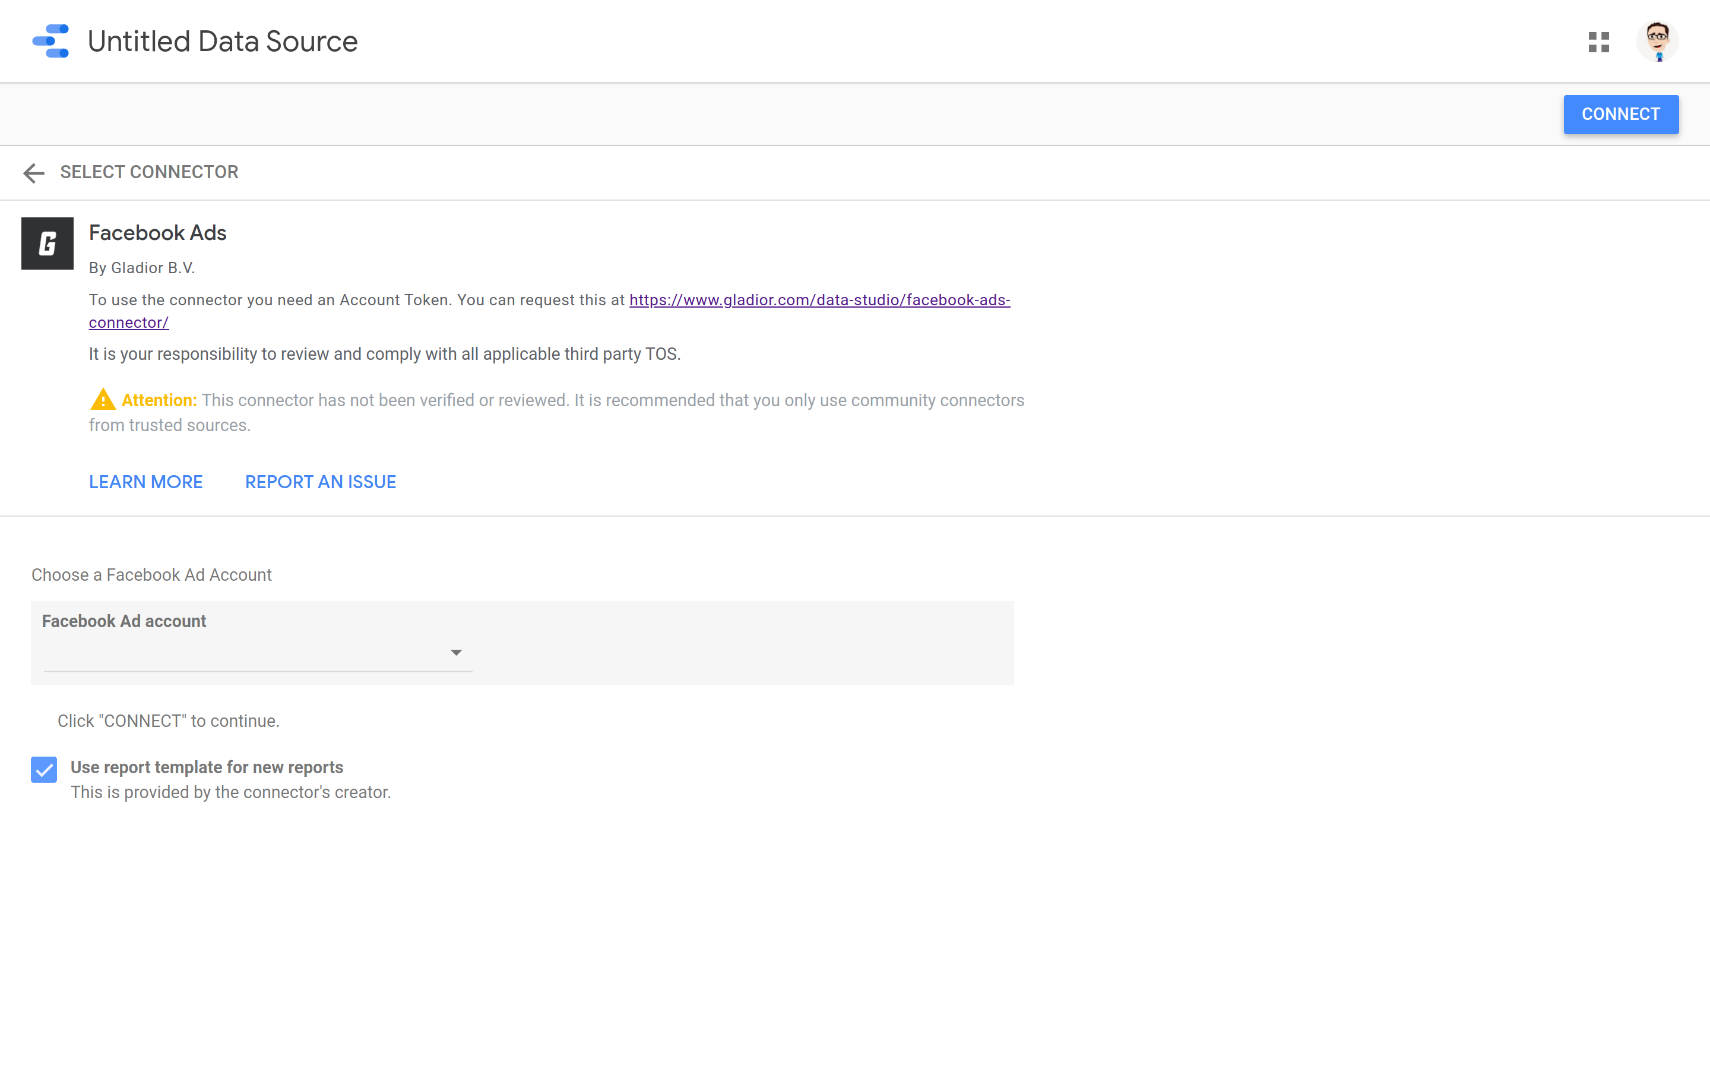Viewport: 1710px width, 1069px height.
Task: Click the back arrow beside Select Connector
Action: [x=33, y=172]
